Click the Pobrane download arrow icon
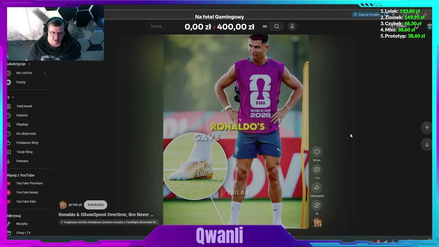Image resolution: width=439 pixels, height=247 pixels. [9, 161]
